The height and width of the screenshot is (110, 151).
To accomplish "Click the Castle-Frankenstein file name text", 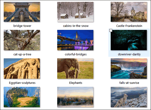I will point(129,26).
